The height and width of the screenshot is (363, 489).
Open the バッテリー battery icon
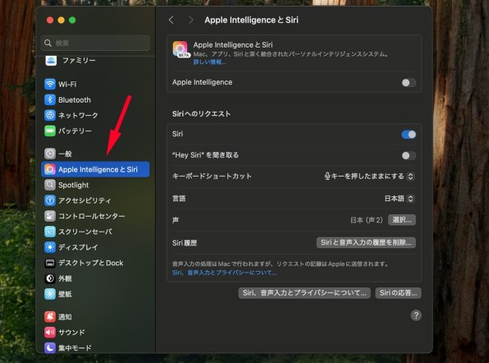50,131
